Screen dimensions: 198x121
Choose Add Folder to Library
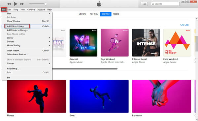pyautogui.click(x=26, y=30)
